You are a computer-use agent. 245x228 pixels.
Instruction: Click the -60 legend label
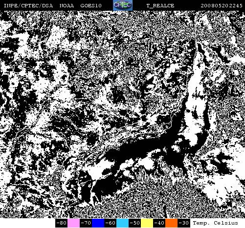pos(110,223)
